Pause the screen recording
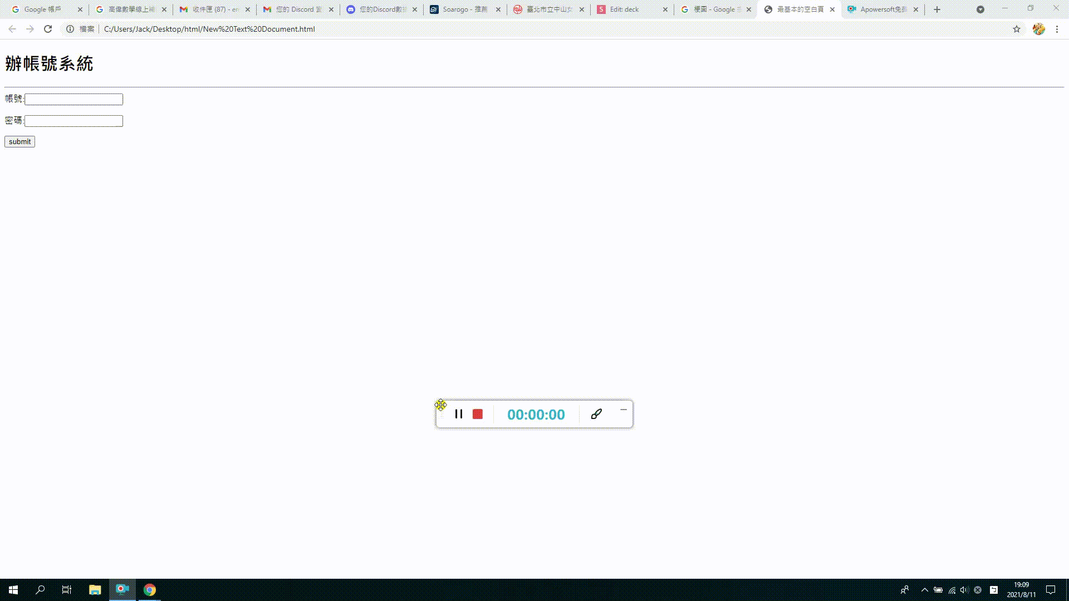Image resolution: width=1069 pixels, height=601 pixels. coord(458,414)
